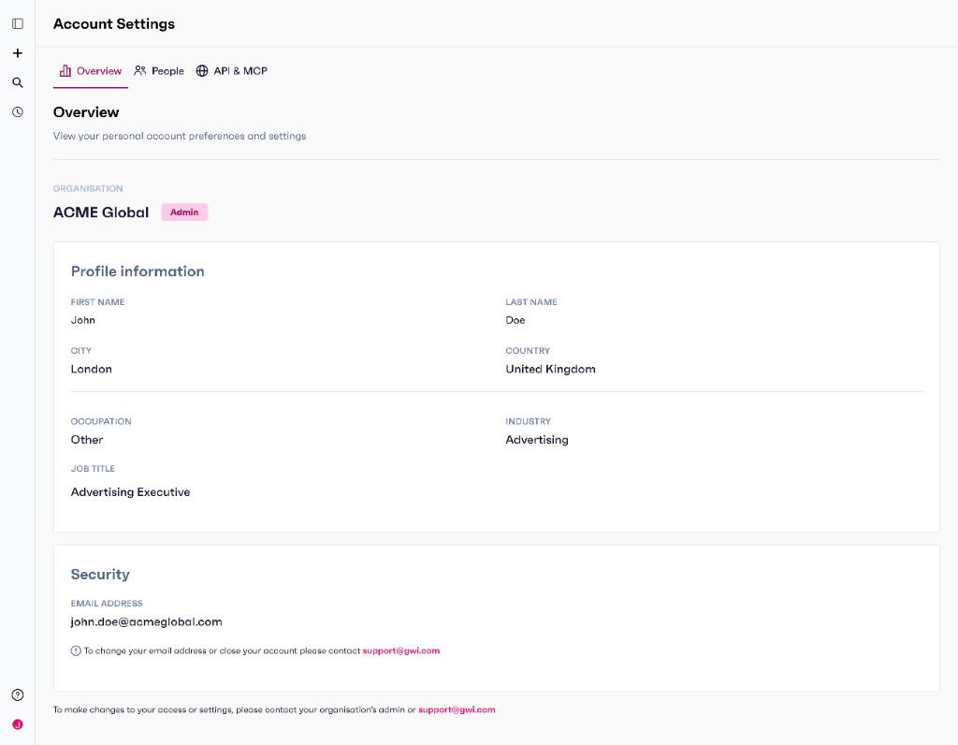958x745 pixels.
Task: Click the job title Advertising Executive
Action: pos(130,492)
